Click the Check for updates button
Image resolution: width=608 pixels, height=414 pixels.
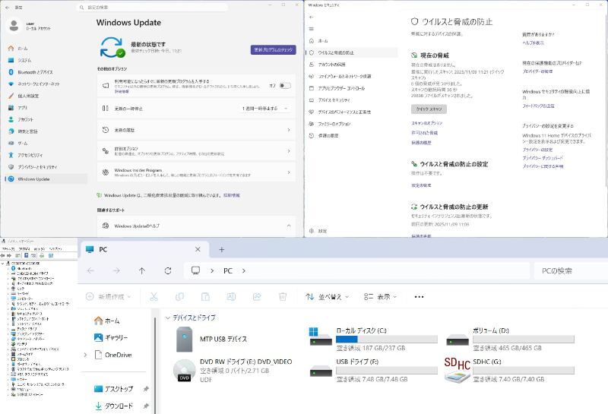click(x=273, y=49)
